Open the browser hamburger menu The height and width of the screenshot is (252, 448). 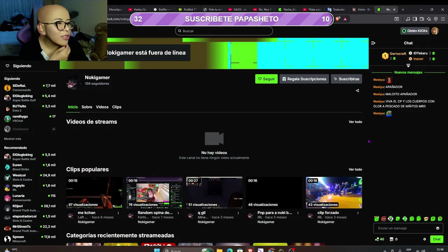click(443, 19)
